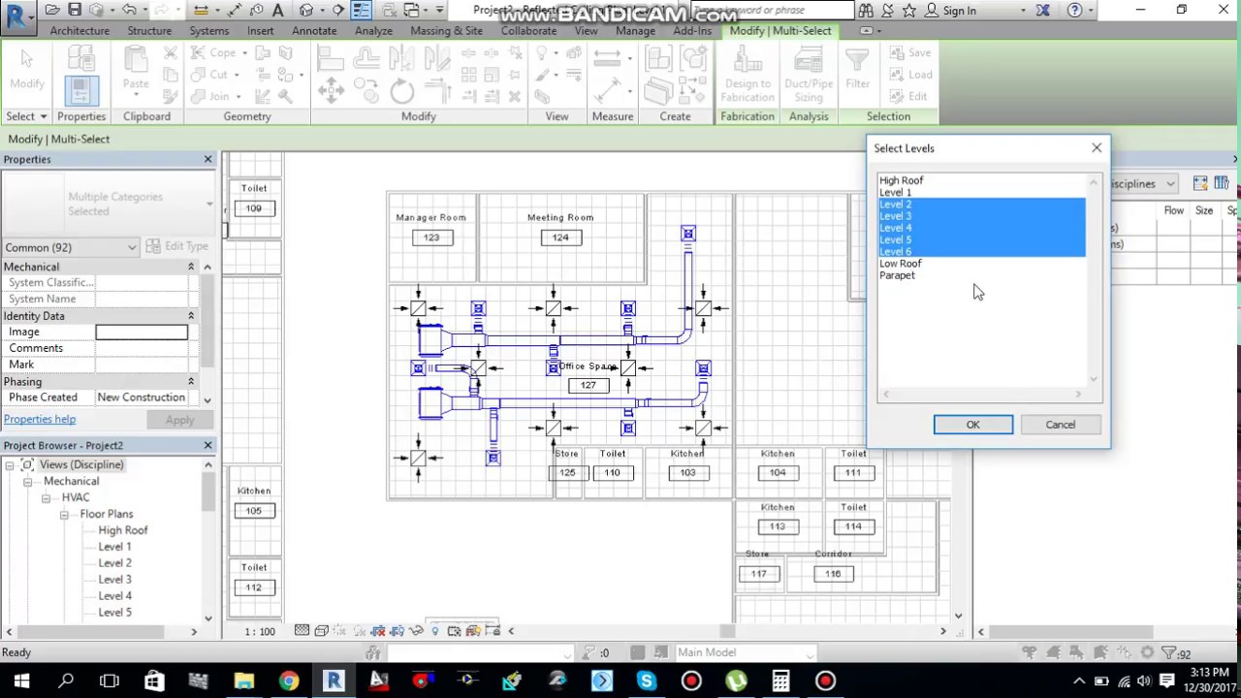This screenshot has height=698, width=1241.
Task: Click the Properties palette button in ribbon
Action: 80,92
